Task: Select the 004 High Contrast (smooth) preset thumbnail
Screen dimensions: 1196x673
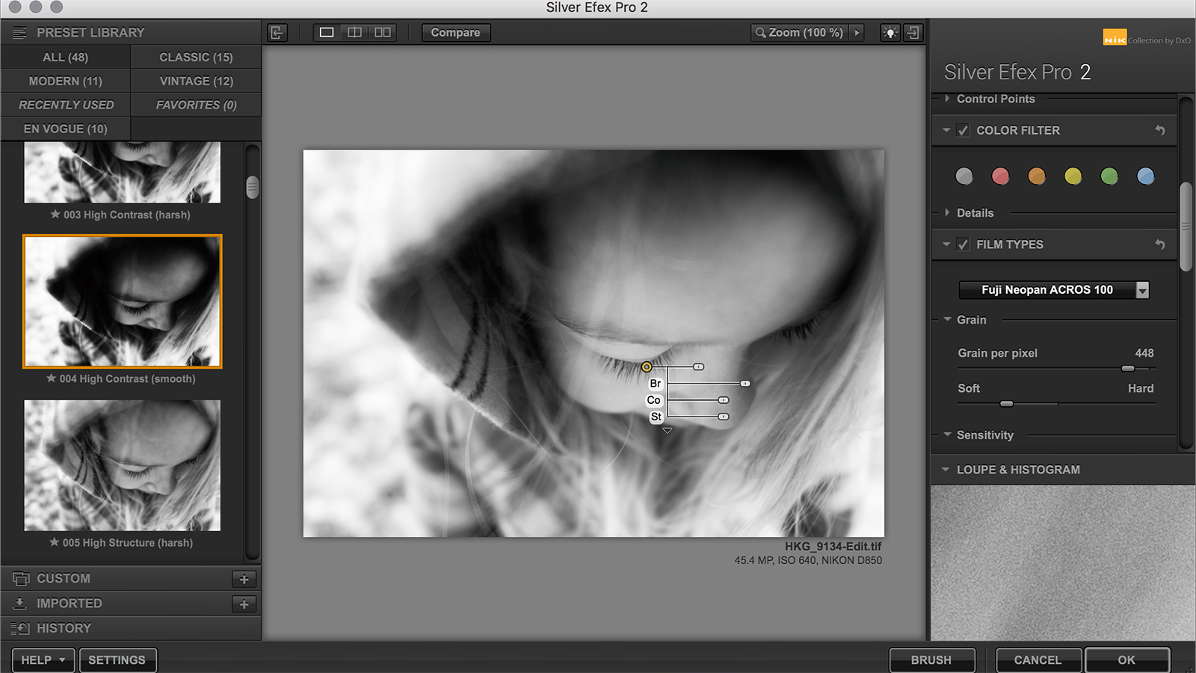Action: 123,301
